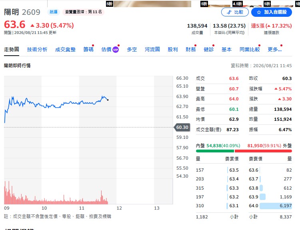Click the red volume bars chart
Viewport: 300px width, 230px height.
tap(56, 193)
